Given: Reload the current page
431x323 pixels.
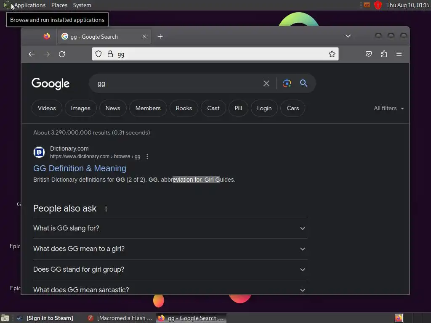Looking at the screenshot, I should coord(62,54).
